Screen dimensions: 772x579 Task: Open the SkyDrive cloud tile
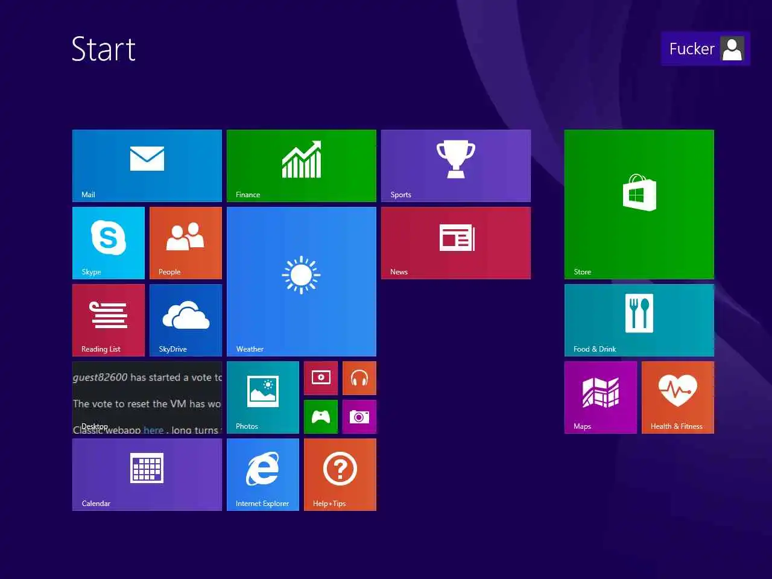[x=186, y=320]
